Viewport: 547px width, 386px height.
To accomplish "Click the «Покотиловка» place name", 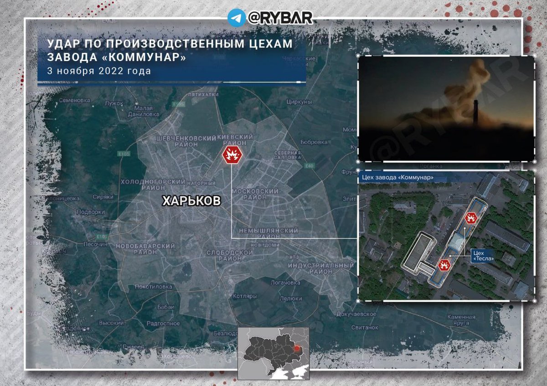I will [154, 286].
